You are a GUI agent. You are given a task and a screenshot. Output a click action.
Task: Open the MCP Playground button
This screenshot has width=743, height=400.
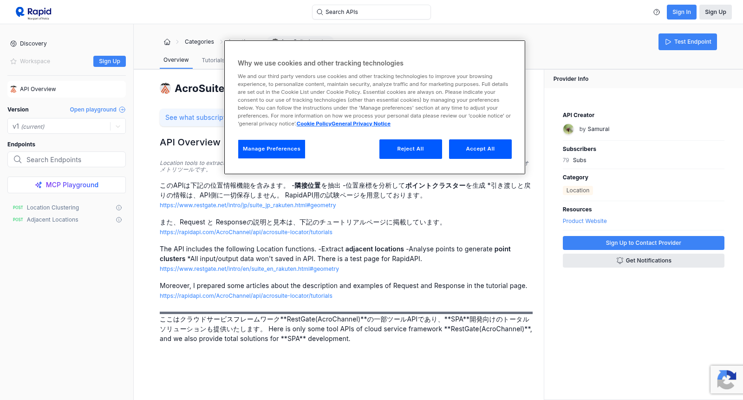click(66, 185)
